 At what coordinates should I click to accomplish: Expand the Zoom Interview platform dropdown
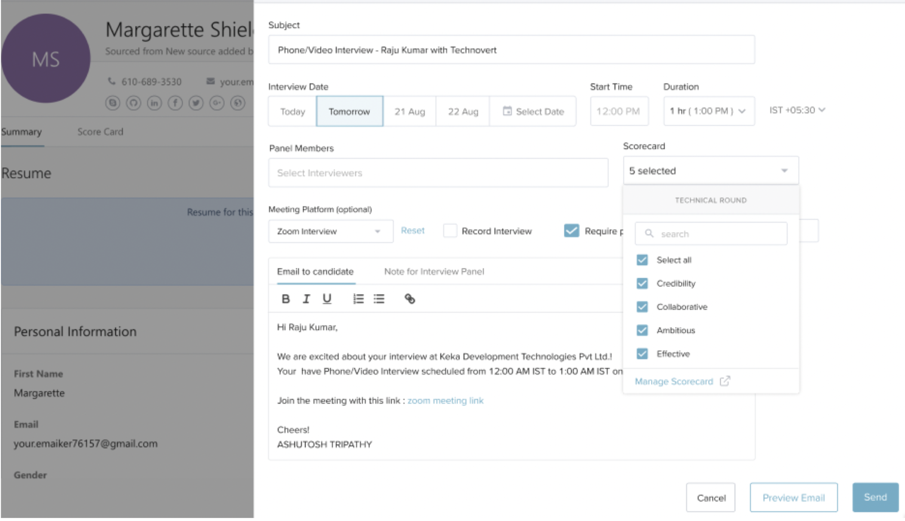(330, 231)
